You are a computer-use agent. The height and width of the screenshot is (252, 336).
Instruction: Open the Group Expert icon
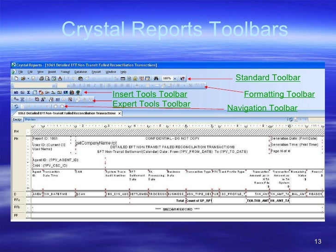[x=22, y=99]
